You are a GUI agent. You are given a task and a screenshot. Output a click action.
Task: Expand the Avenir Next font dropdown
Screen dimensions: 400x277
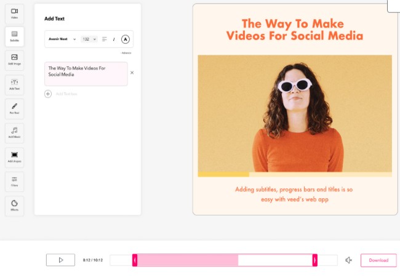[x=62, y=39]
